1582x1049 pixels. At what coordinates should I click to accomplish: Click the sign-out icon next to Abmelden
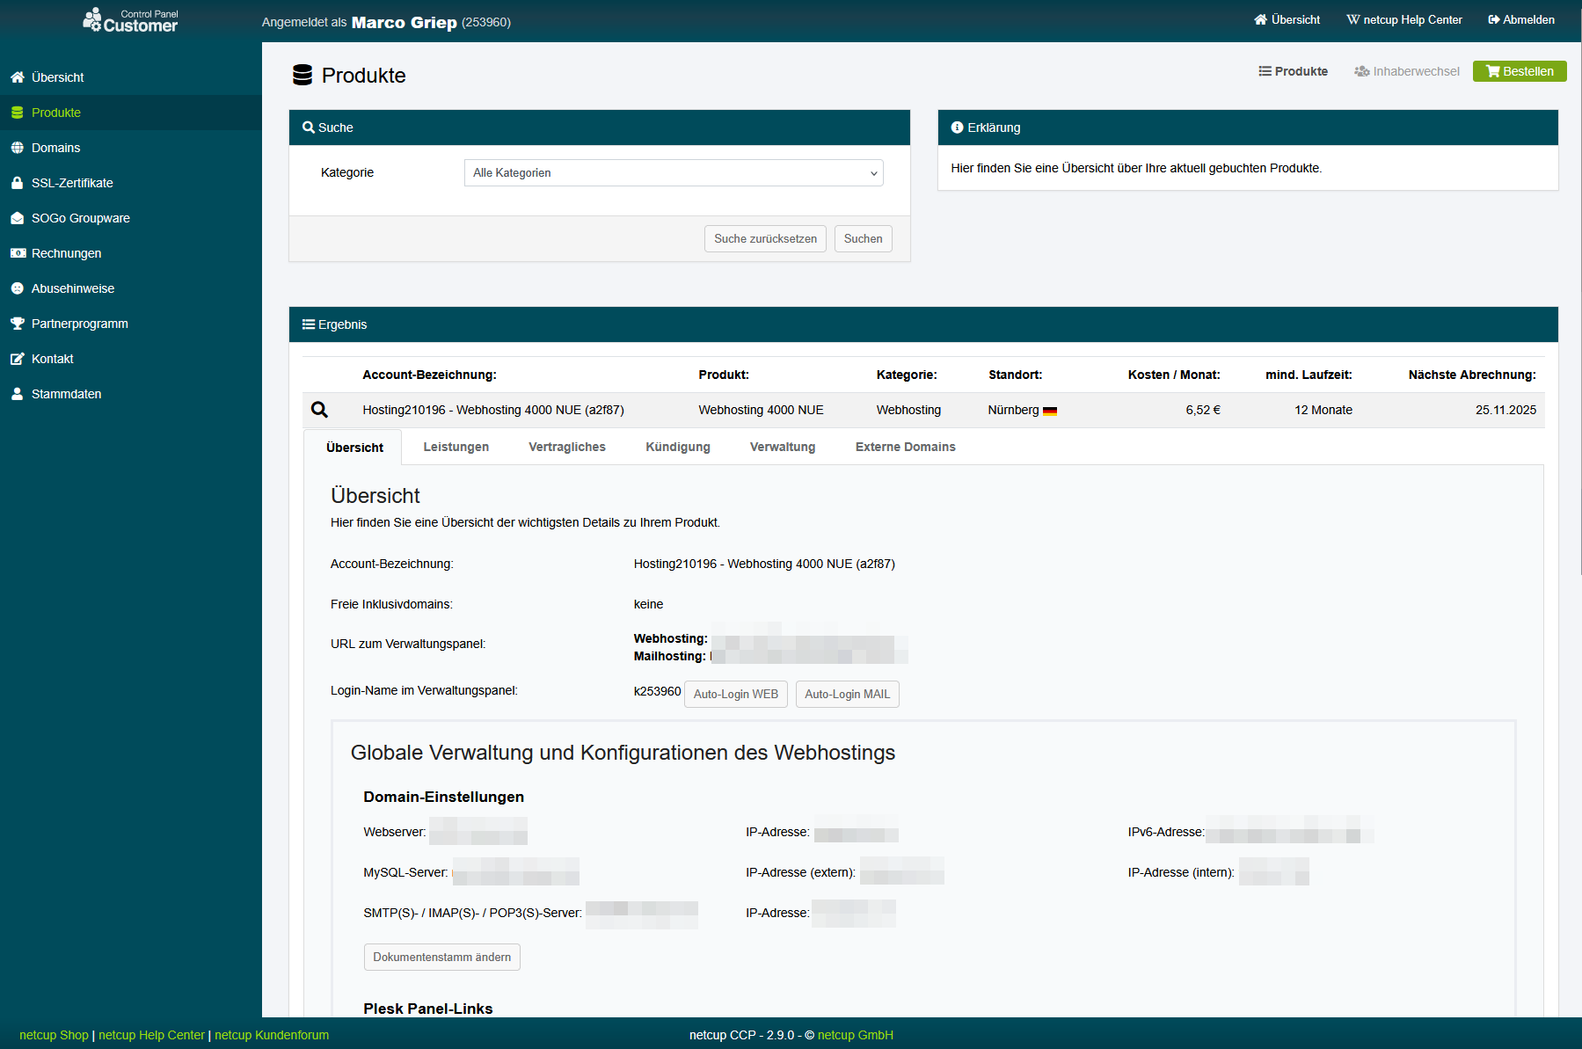(1493, 19)
